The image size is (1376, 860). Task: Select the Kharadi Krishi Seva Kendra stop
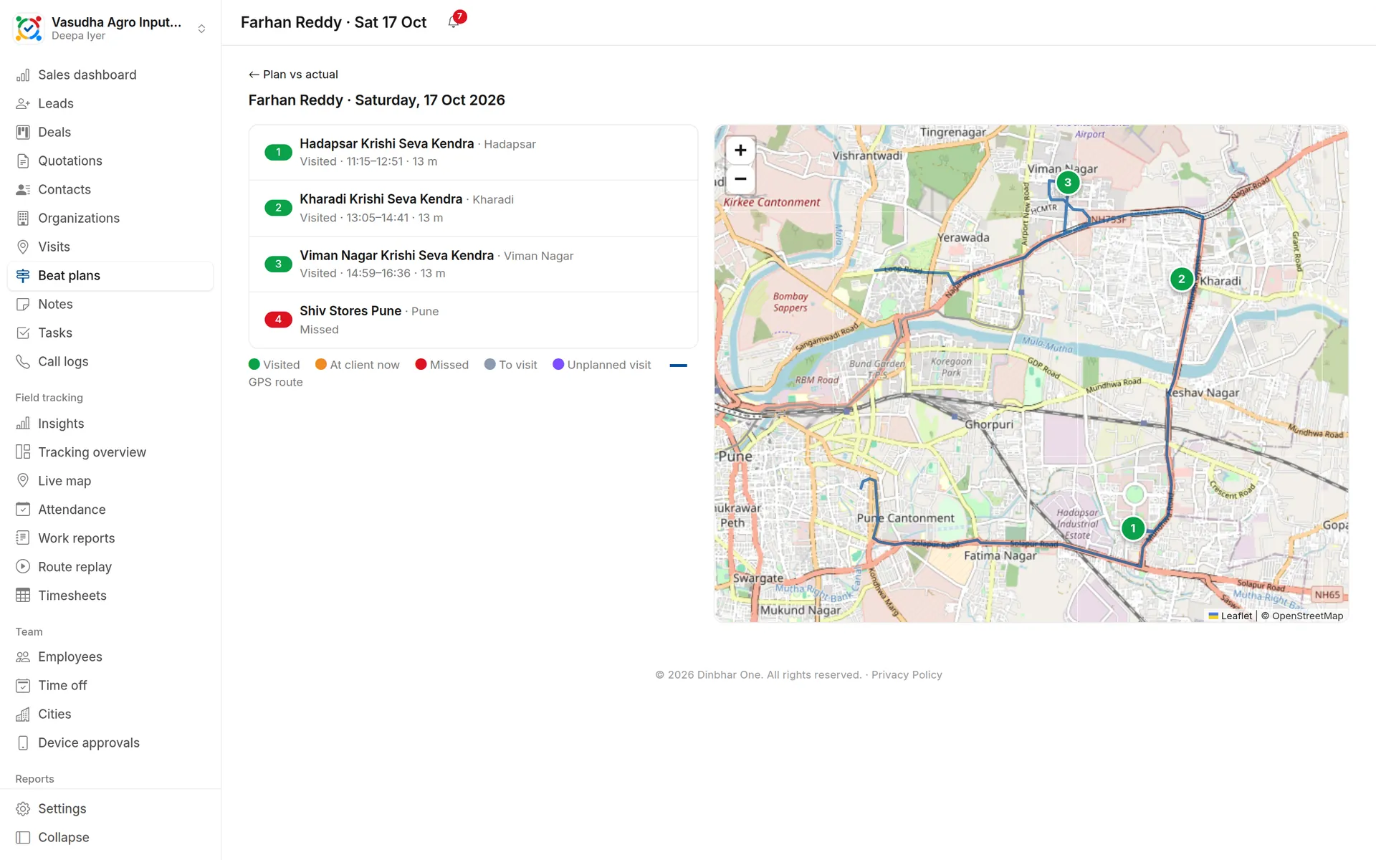[473, 209]
